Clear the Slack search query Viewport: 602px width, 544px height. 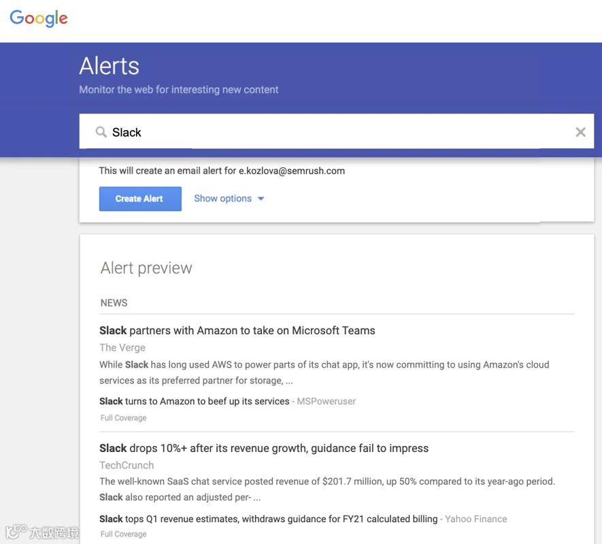point(580,132)
